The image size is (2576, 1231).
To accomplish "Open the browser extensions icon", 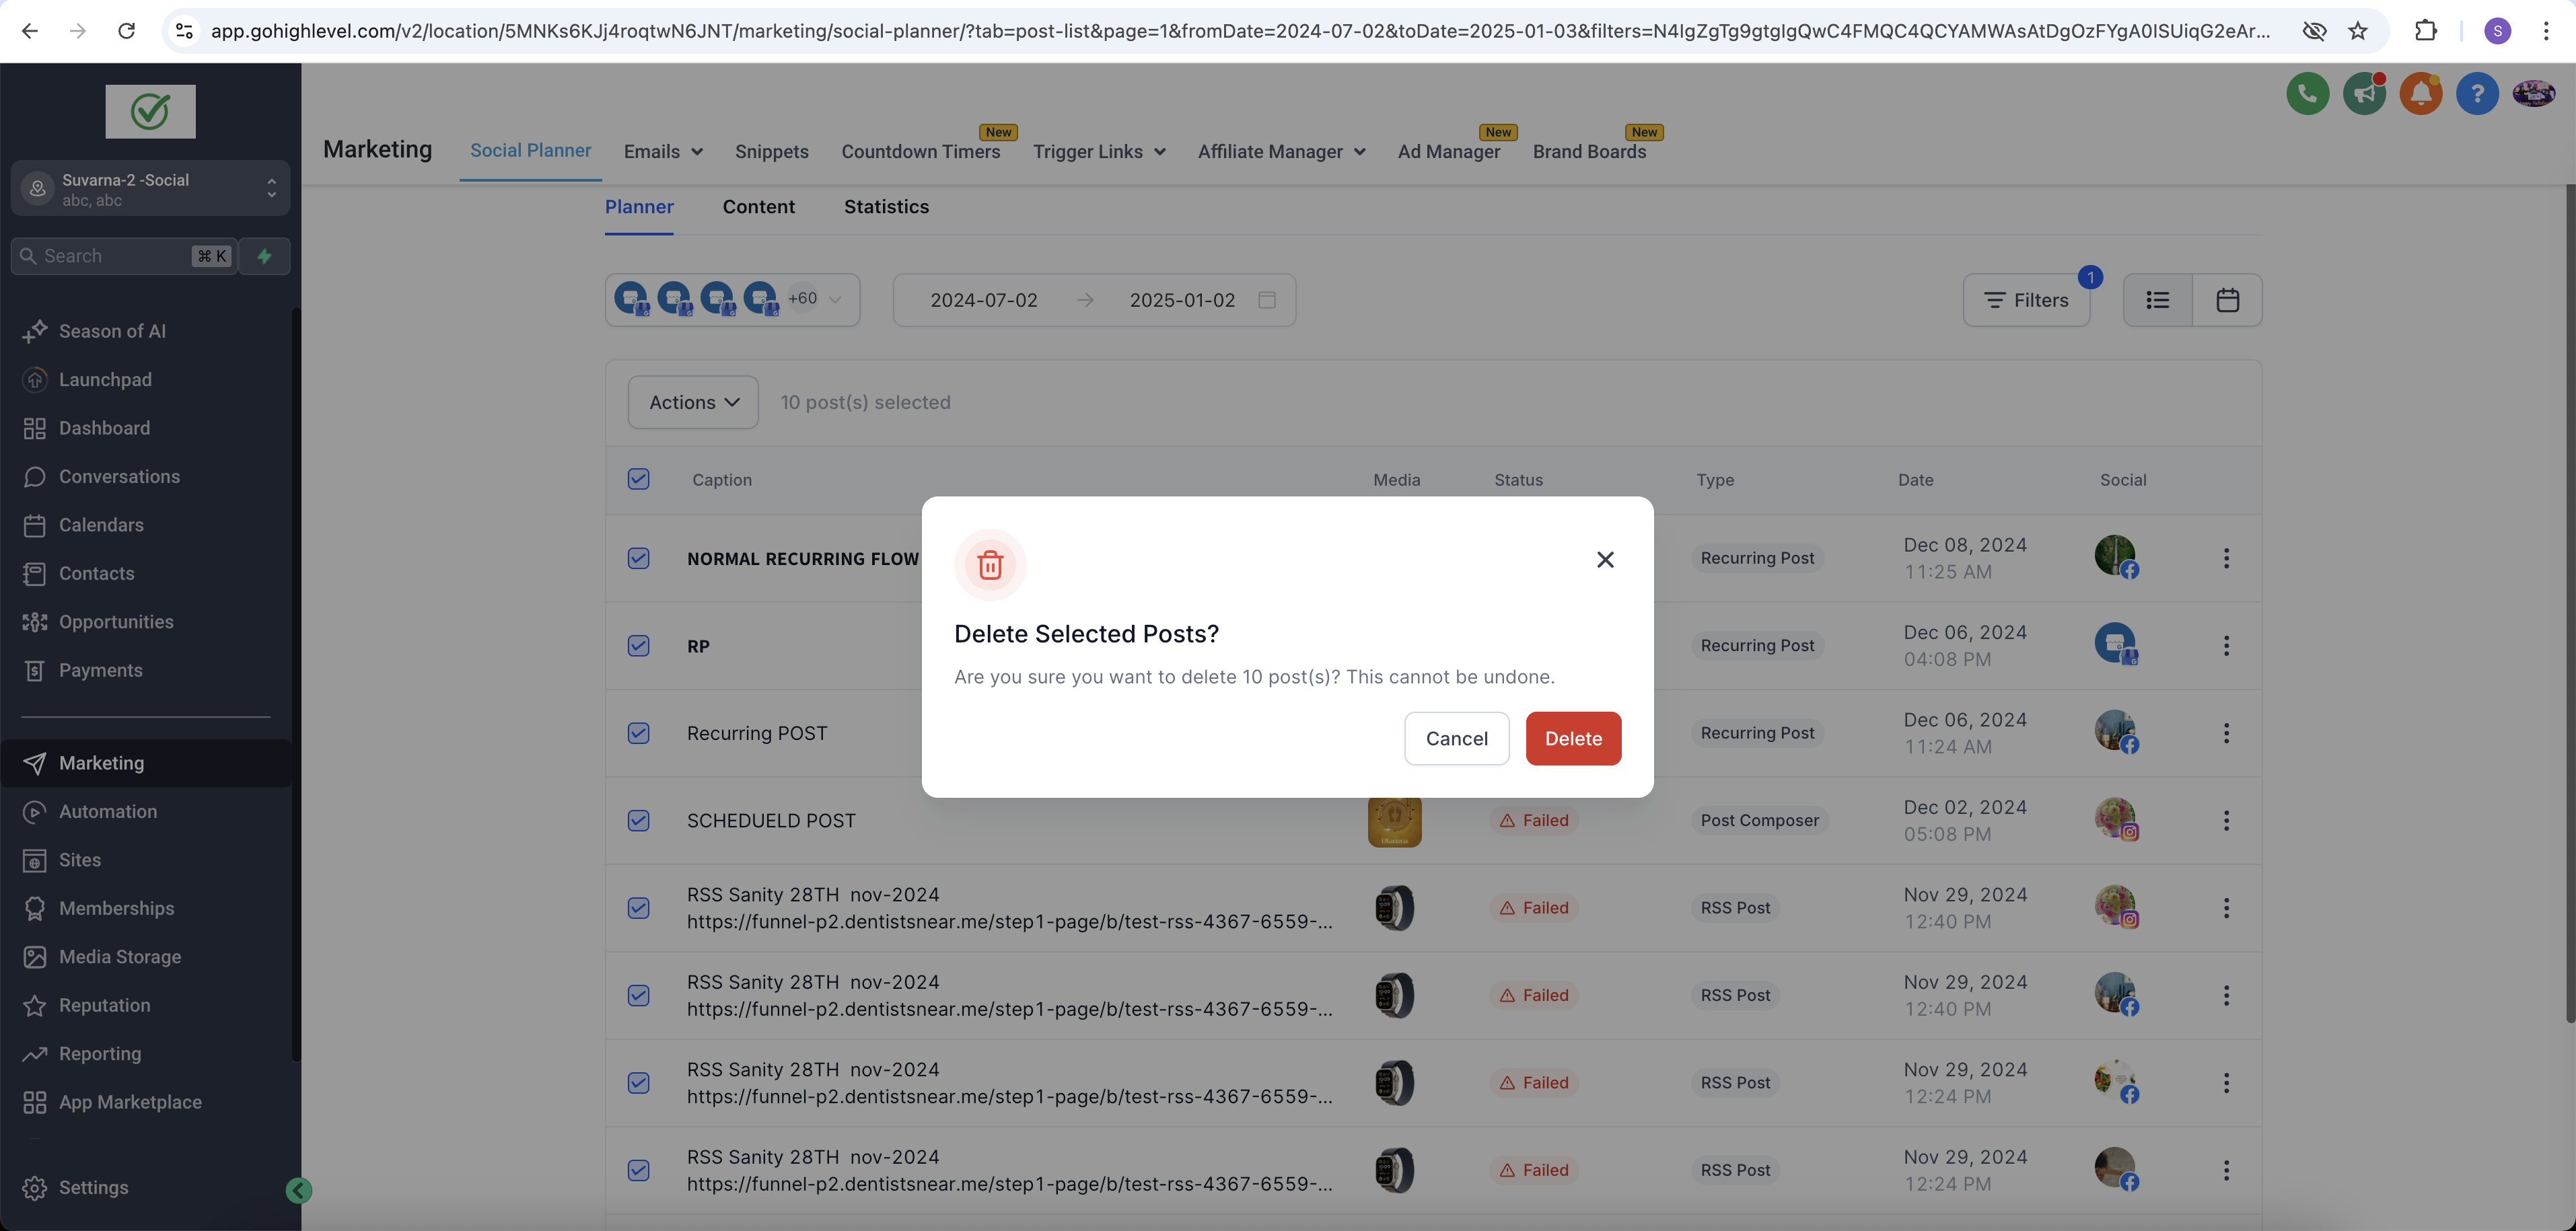I will pos(2425,31).
